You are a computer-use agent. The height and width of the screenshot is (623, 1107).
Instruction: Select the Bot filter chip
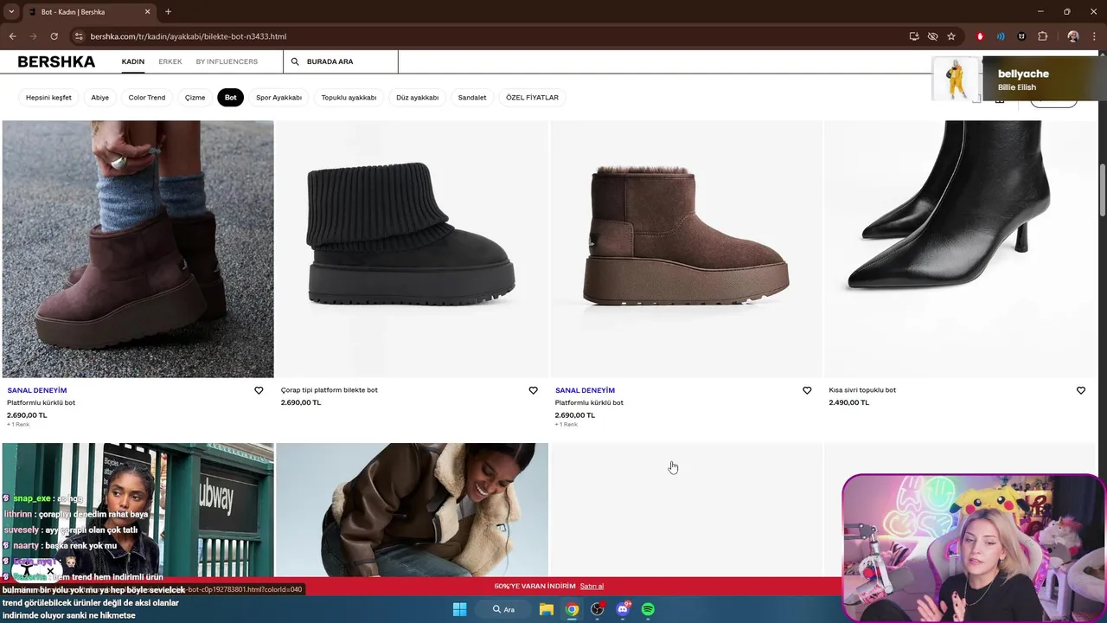(231, 98)
